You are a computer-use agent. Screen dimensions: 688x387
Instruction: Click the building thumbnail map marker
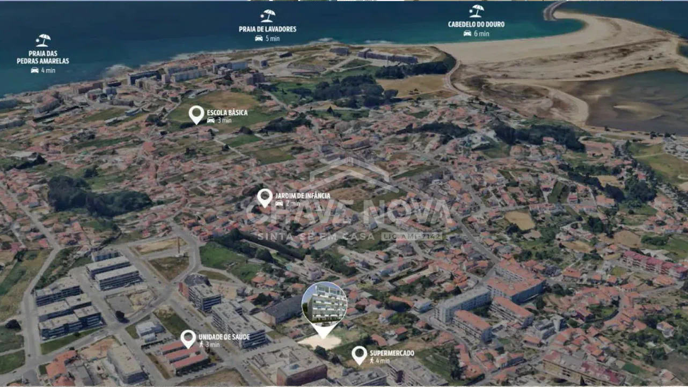324,310
